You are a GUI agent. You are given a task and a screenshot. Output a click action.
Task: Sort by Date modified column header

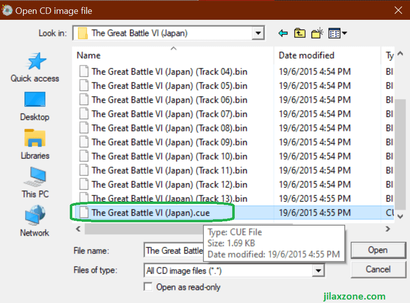pyautogui.click(x=307, y=55)
